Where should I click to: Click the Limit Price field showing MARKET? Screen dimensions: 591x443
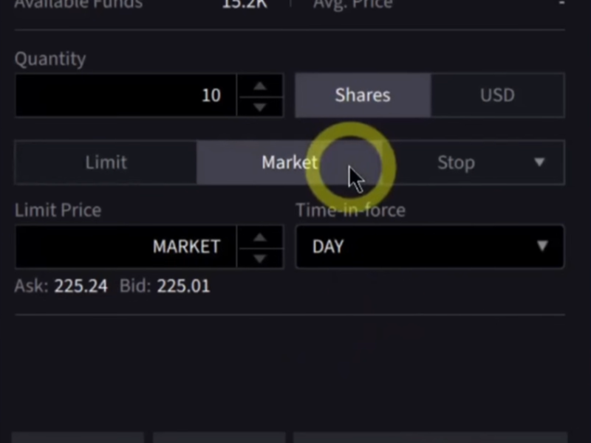pyautogui.click(x=126, y=247)
